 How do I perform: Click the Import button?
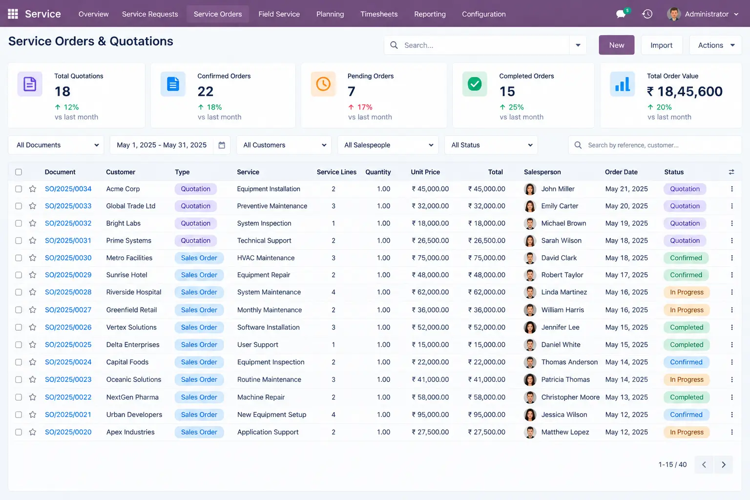(x=661, y=45)
